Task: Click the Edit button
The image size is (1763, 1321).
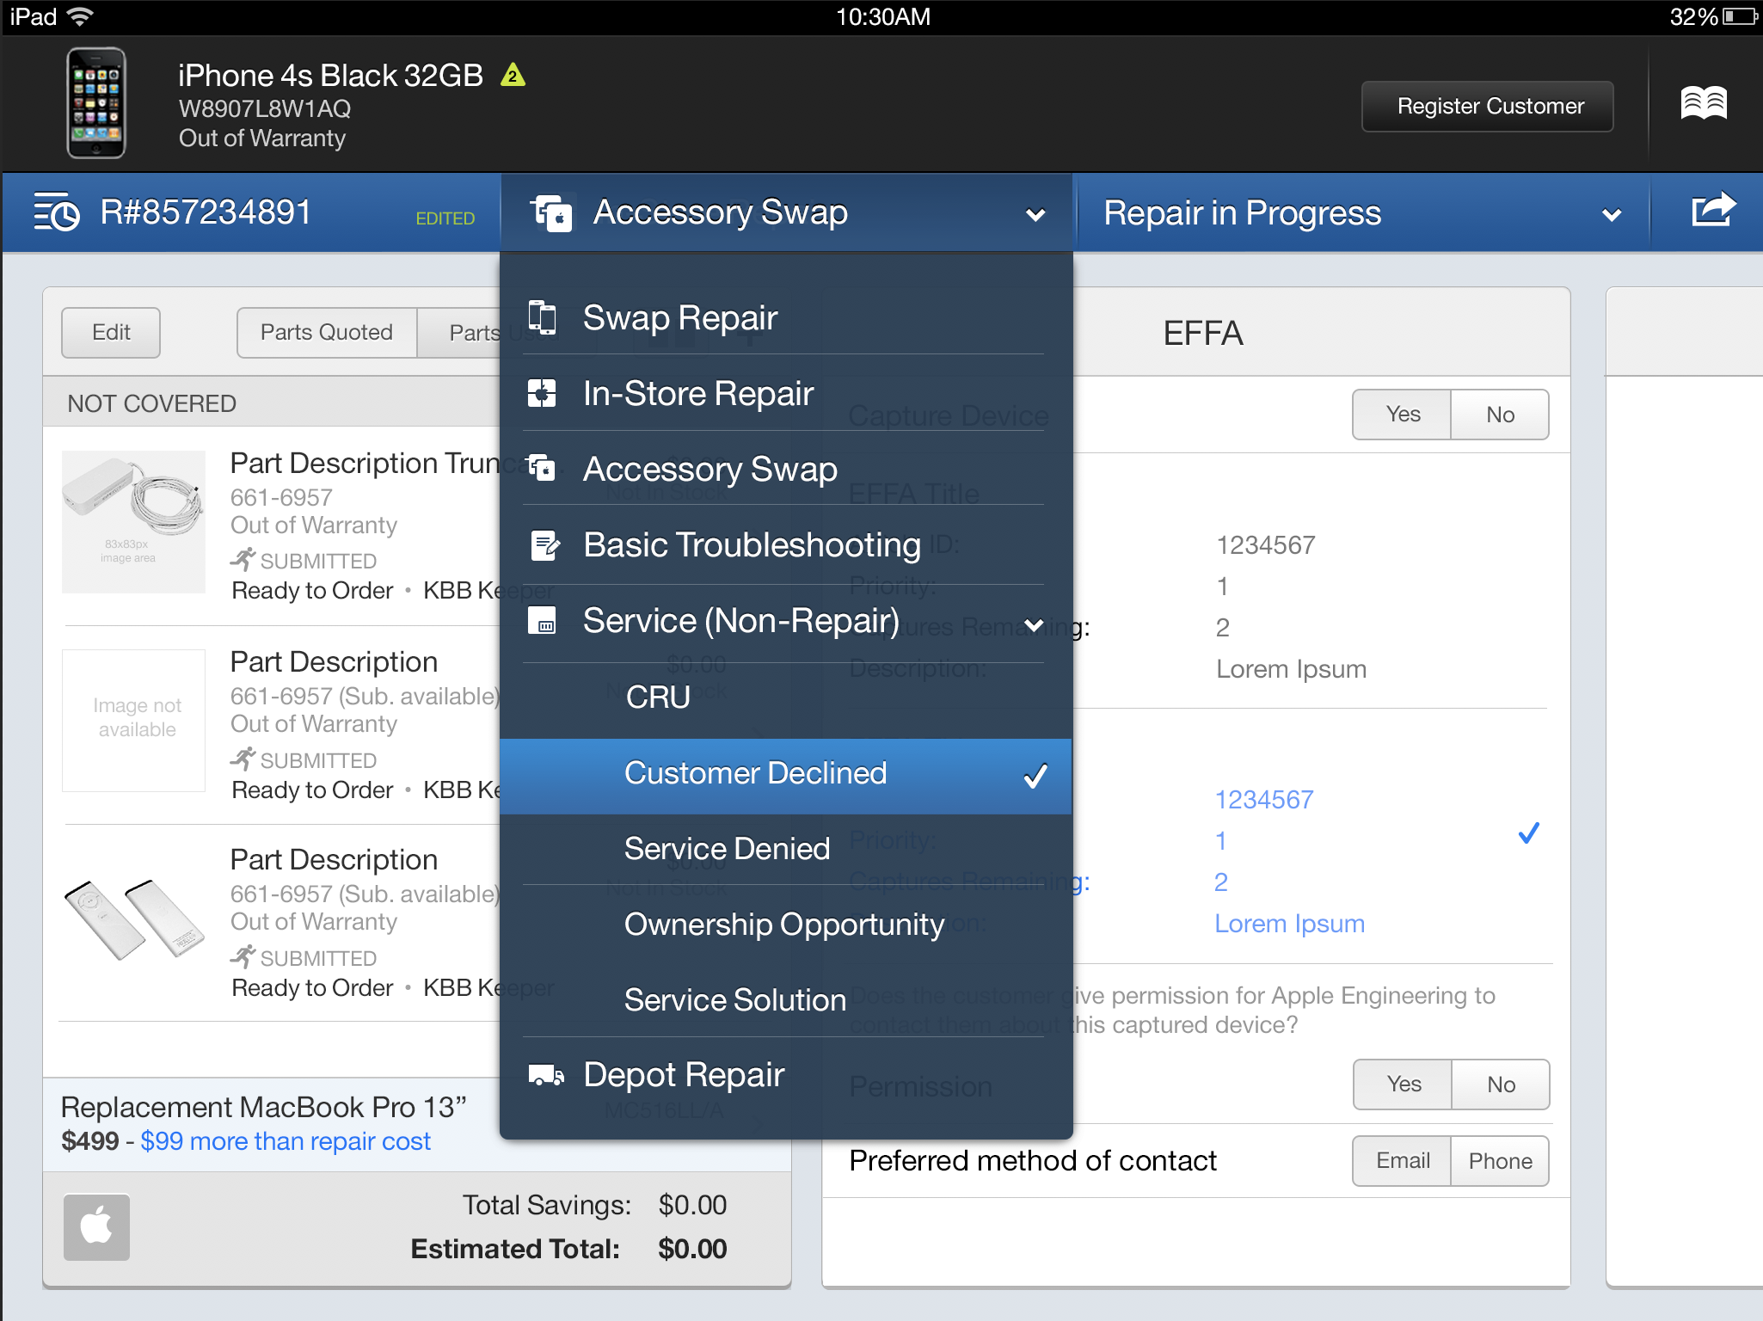Action: click(111, 333)
